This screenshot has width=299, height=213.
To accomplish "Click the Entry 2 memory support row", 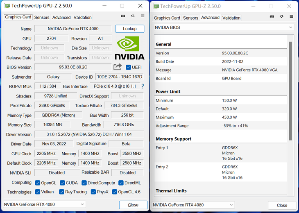I will 221,172.
